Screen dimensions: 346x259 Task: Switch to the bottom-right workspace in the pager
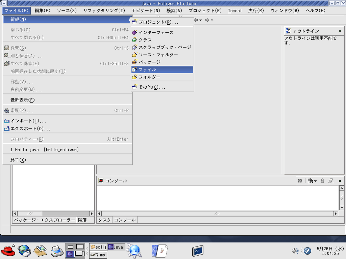80,254
